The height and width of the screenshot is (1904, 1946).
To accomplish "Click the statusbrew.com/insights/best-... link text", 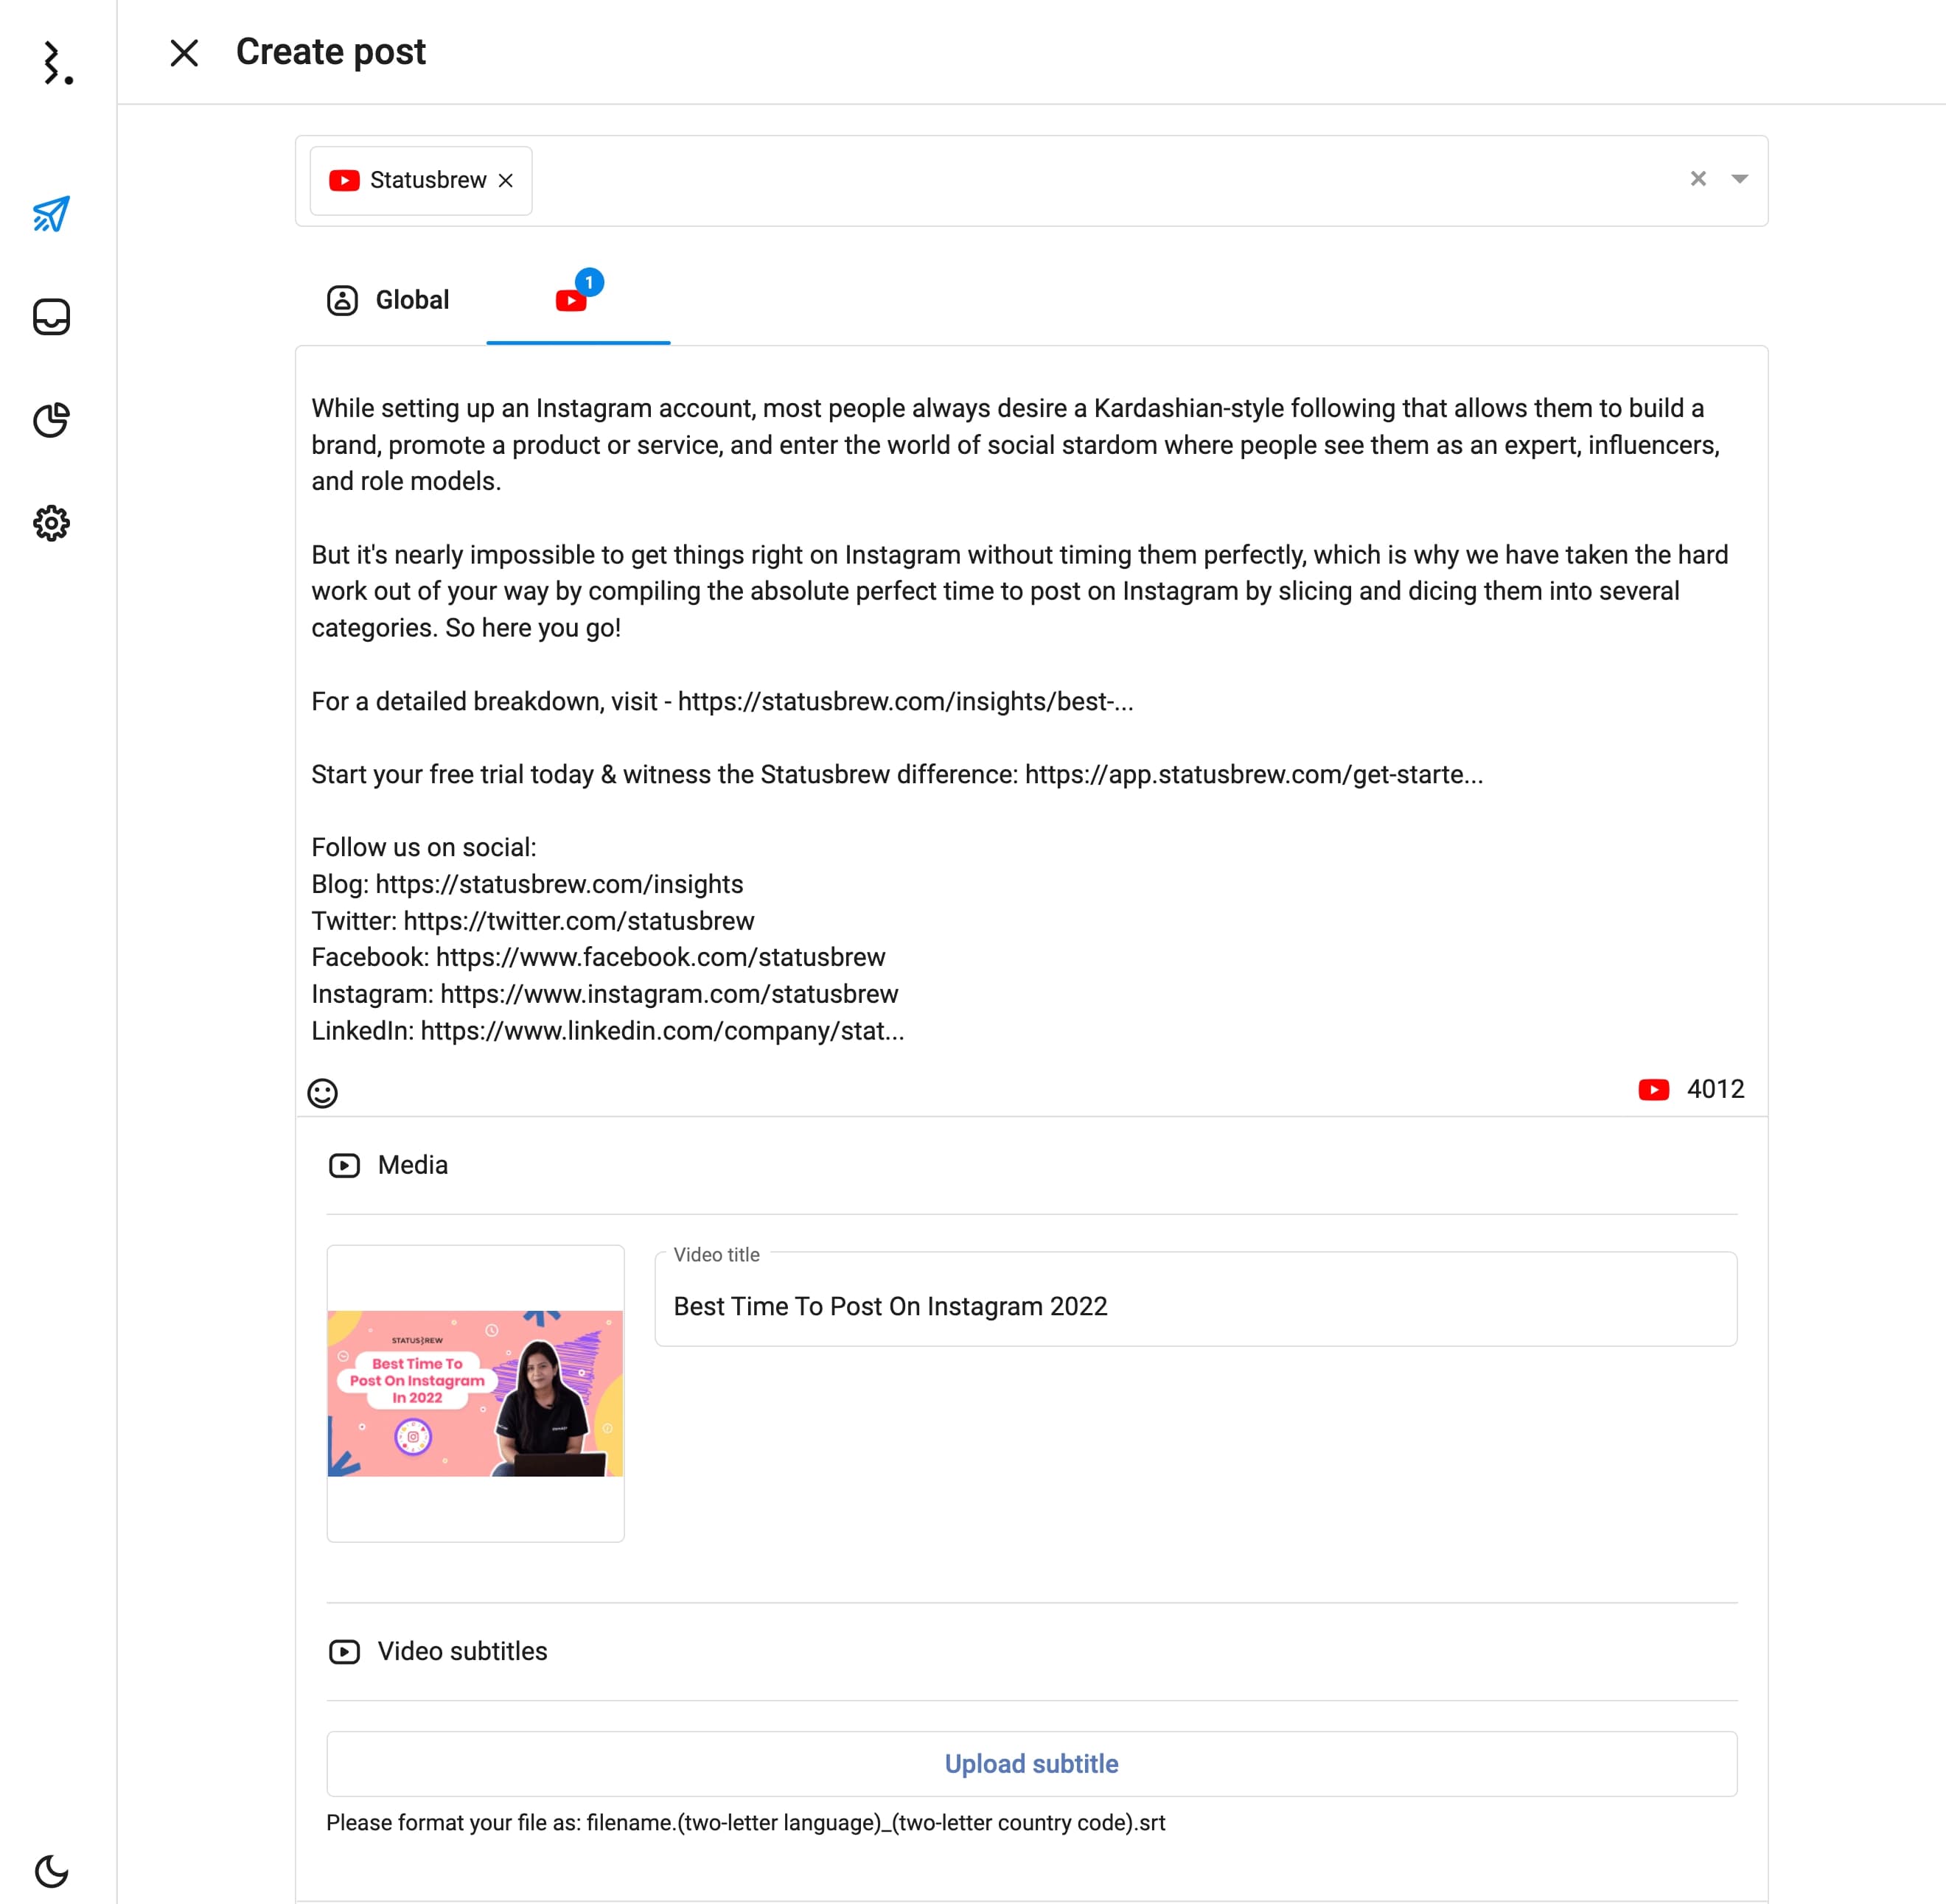I will click(905, 702).
